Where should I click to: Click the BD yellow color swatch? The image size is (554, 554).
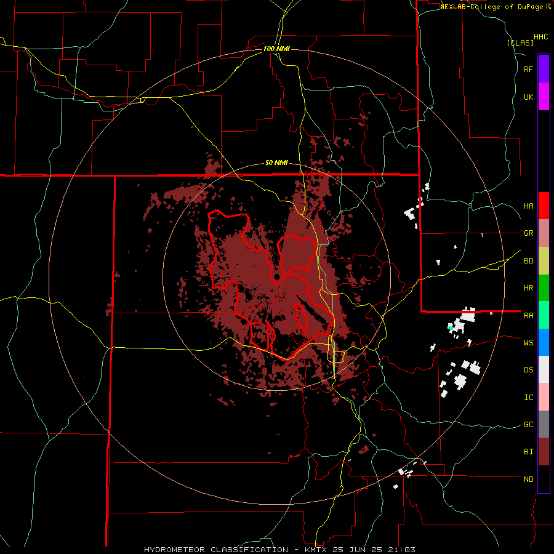(544, 260)
